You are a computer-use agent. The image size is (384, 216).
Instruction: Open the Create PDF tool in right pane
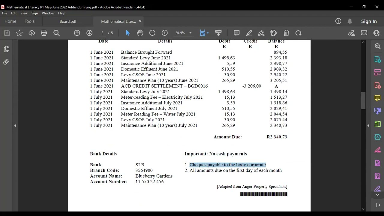point(377,85)
